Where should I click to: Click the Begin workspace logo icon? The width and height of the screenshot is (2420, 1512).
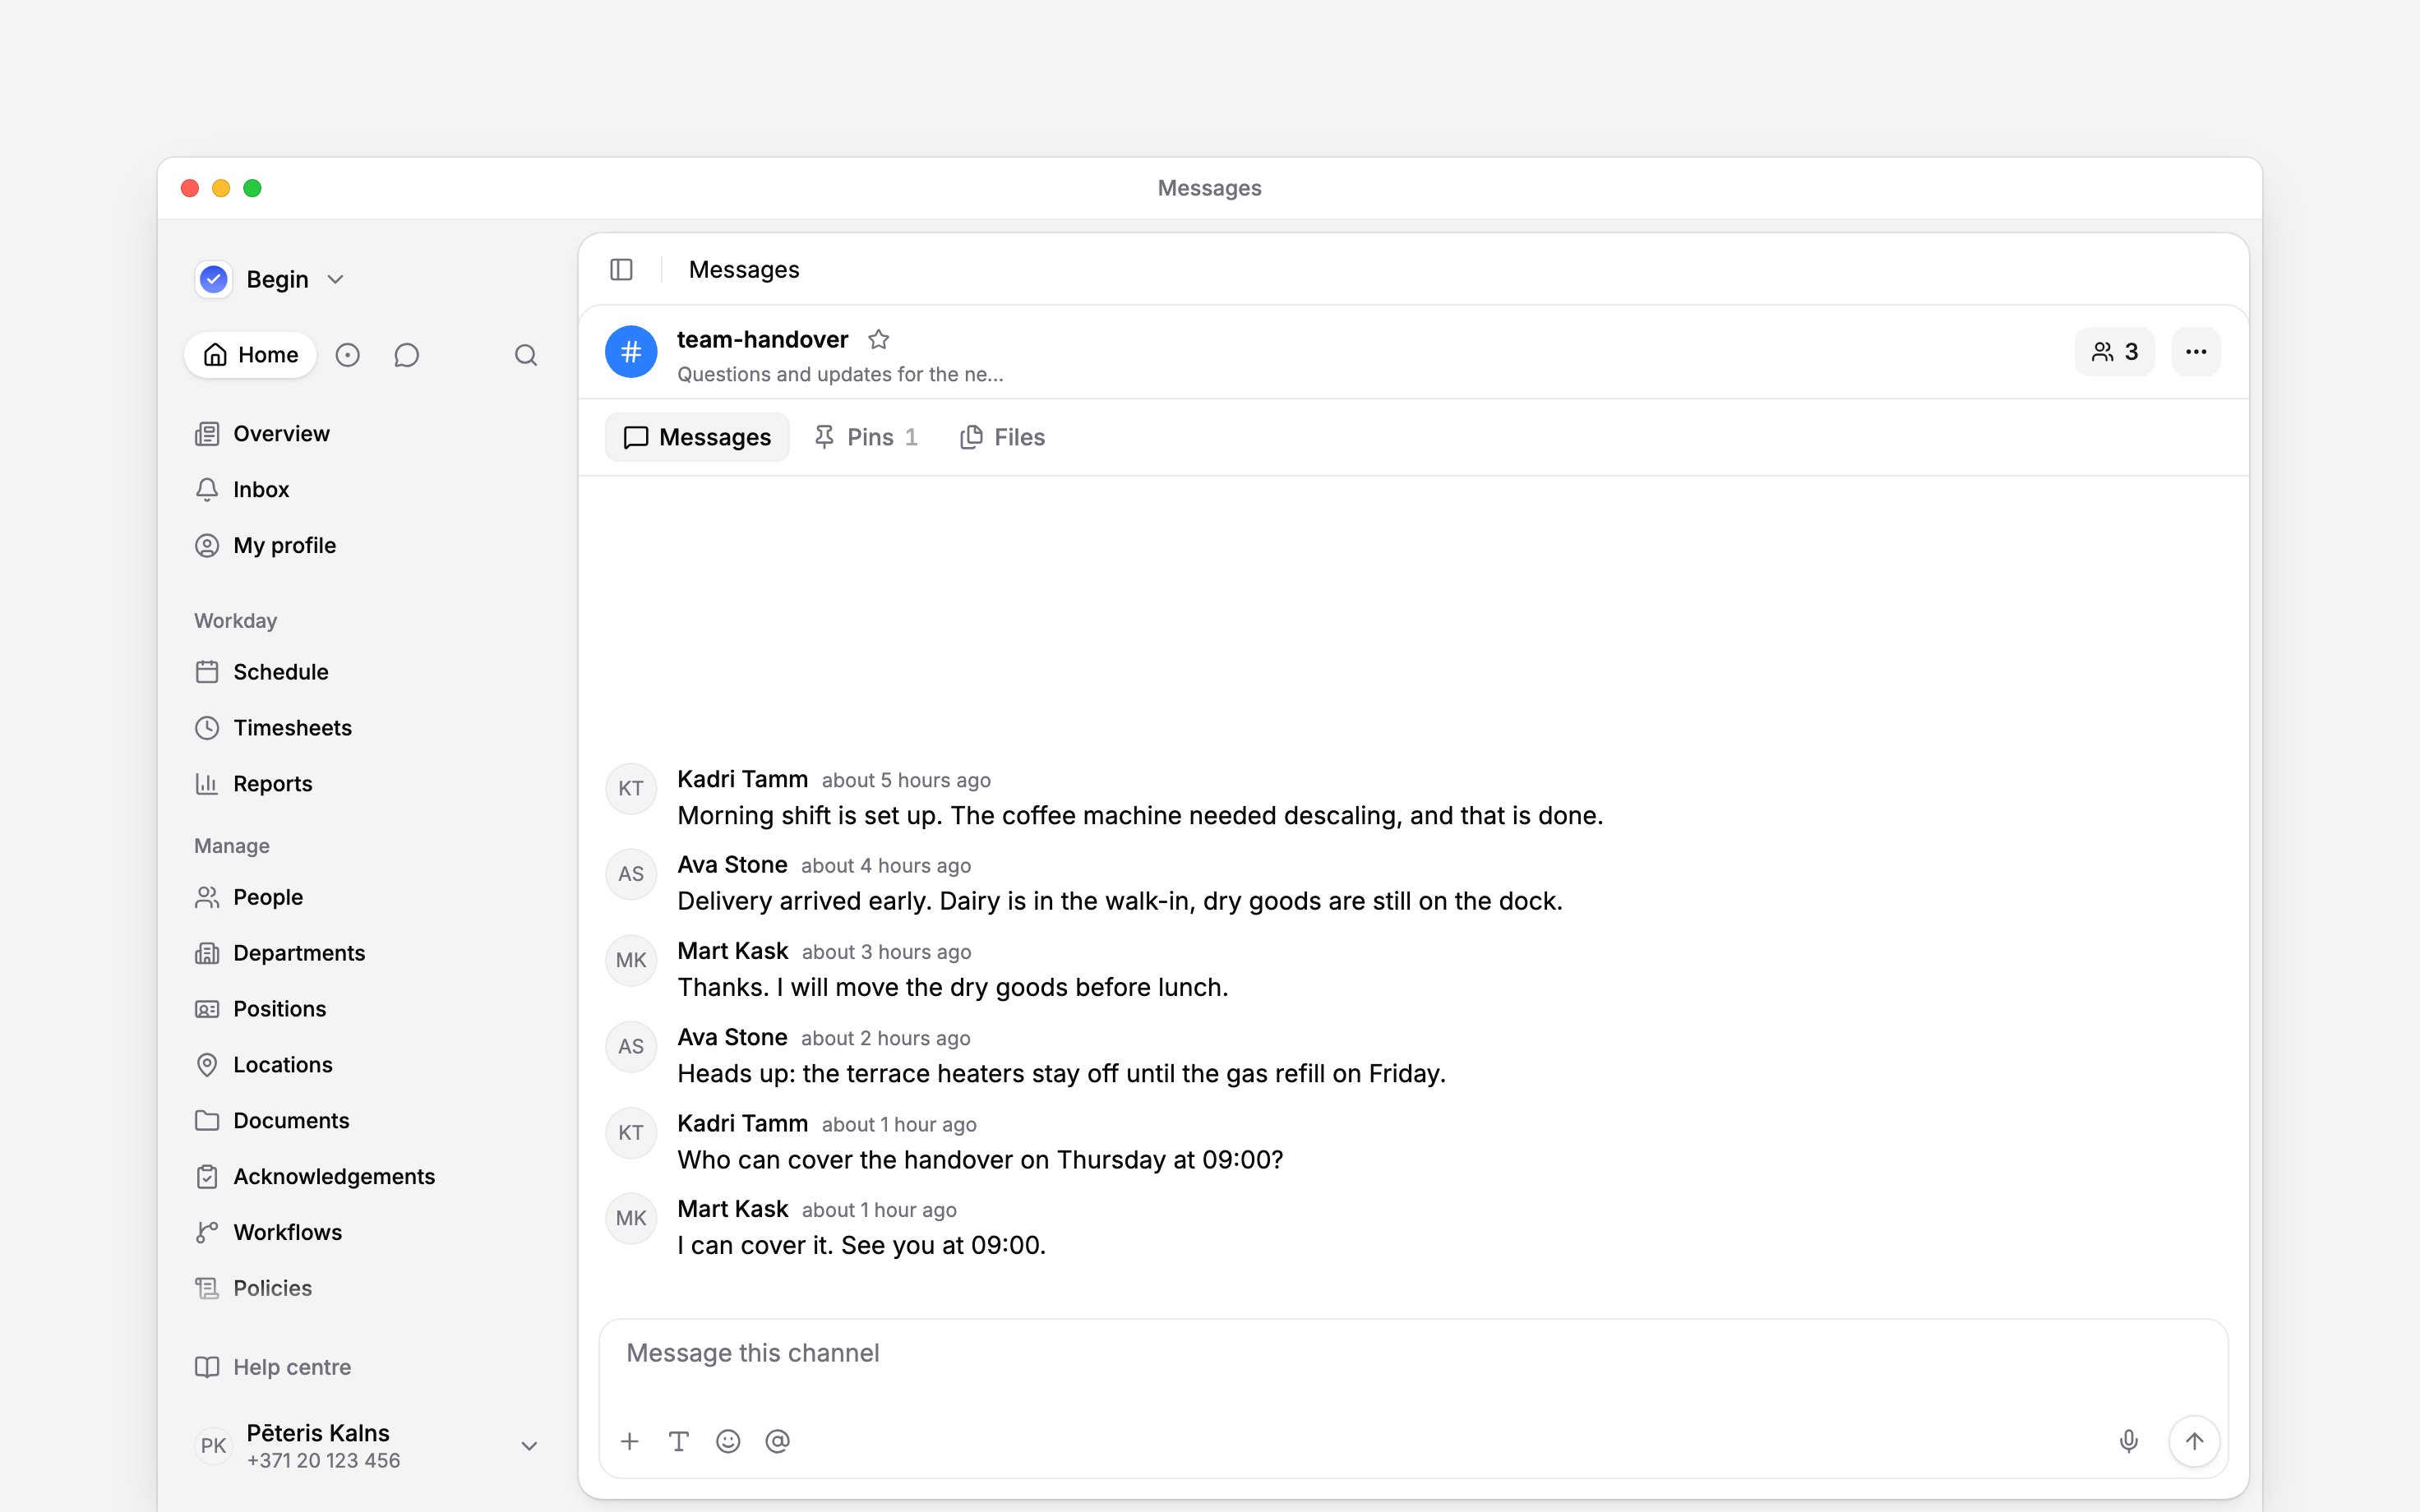[214, 279]
